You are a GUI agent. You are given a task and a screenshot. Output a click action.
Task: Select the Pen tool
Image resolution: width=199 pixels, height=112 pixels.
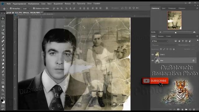click(3, 72)
